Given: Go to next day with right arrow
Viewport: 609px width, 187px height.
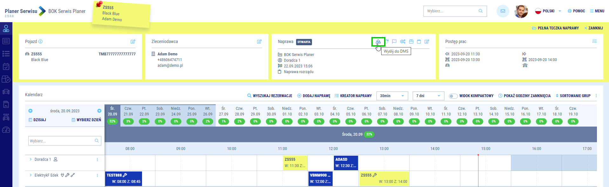Looking at the screenshot, I should [99, 111].
